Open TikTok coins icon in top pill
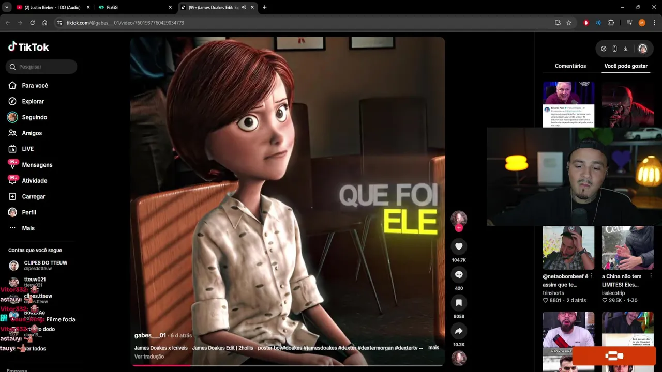Screen dimensions: 662x372 pyautogui.click(x=604, y=49)
